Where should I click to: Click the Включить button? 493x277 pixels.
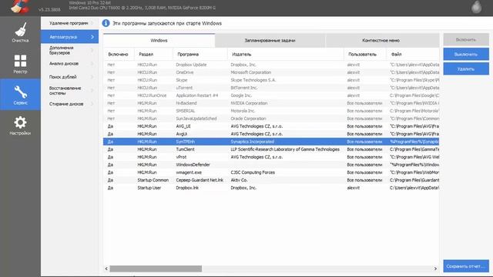point(466,39)
